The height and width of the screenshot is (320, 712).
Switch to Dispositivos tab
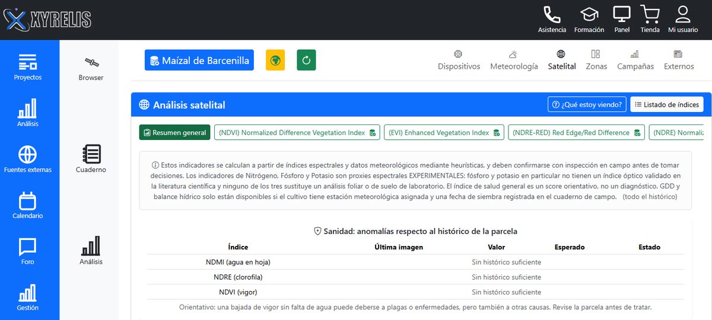[459, 60]
